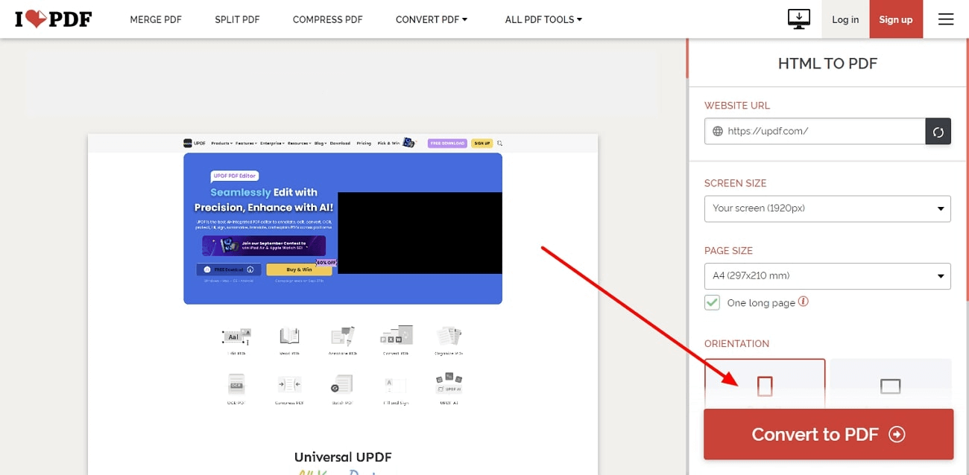Screen dimensions: 969x475
Task: Click the Convert to PDF button
Action: 828,434
